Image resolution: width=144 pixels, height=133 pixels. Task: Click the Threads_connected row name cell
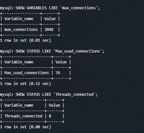[23, 116]
